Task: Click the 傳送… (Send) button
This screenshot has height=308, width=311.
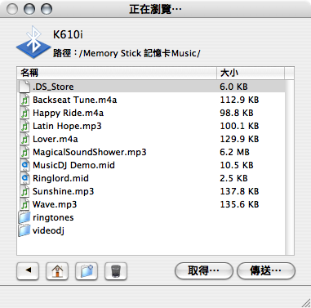Action: pyautogui.click(x=266, y=270)
